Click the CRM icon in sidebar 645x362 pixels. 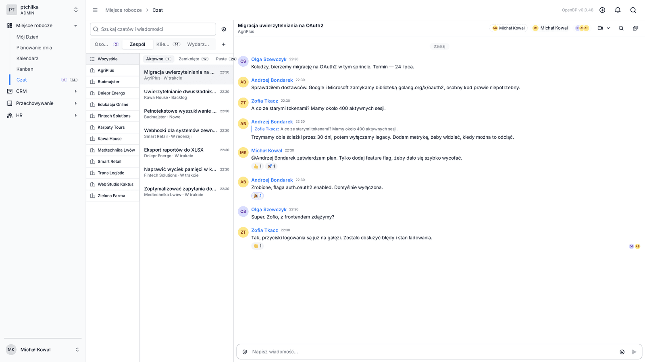10,91
